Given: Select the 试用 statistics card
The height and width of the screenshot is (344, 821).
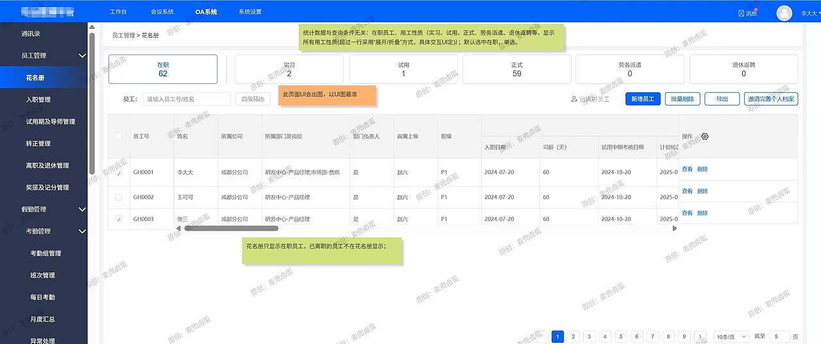Looking at the screenshot, I should (x=403, y=69).
